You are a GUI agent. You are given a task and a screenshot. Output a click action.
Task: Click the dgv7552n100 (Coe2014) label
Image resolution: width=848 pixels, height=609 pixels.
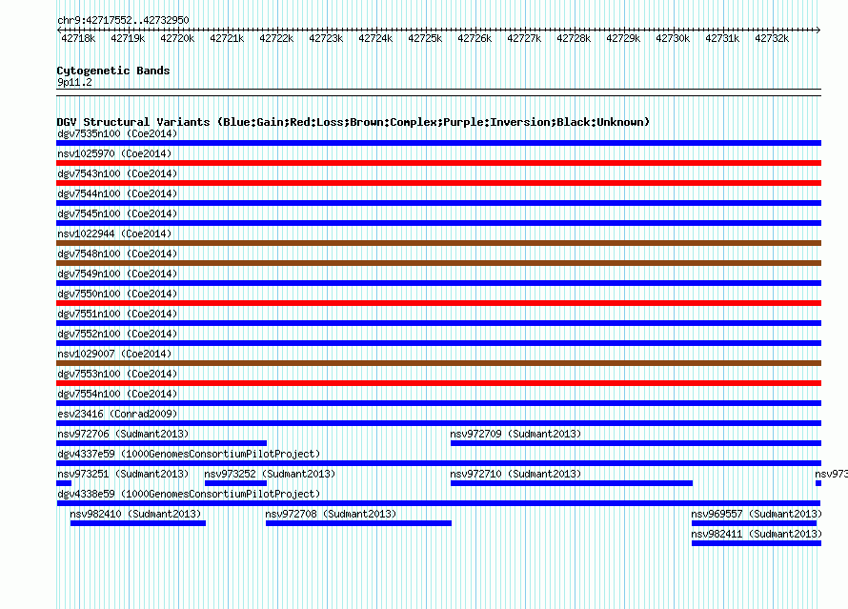117,334
